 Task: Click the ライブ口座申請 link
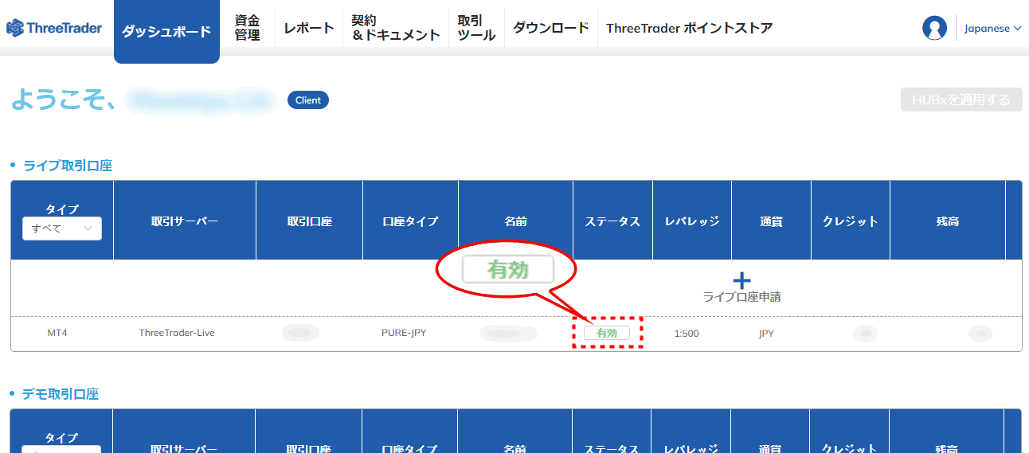tap(741, 297)
